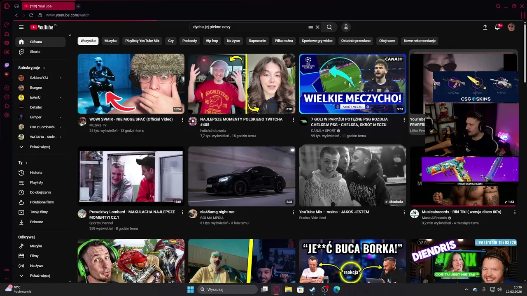Select the Nowe rekomendacje chip

(420, 41)
